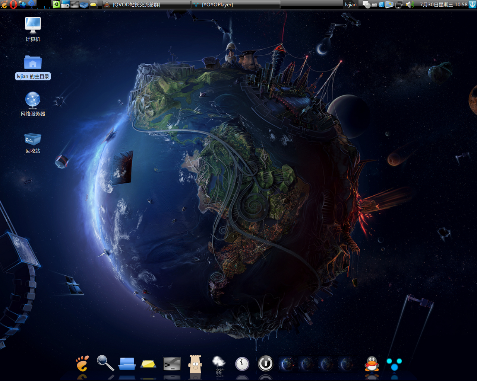Open the blue folder in the dock

[x=127, y=364]
